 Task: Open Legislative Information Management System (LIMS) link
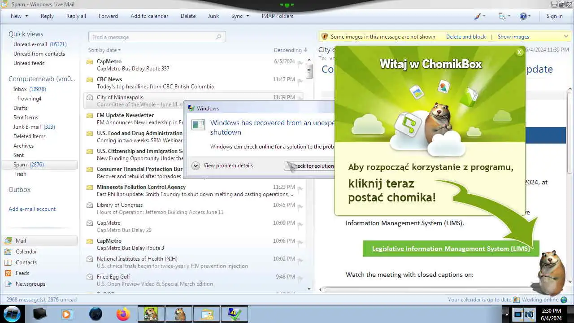pos(451,249)
